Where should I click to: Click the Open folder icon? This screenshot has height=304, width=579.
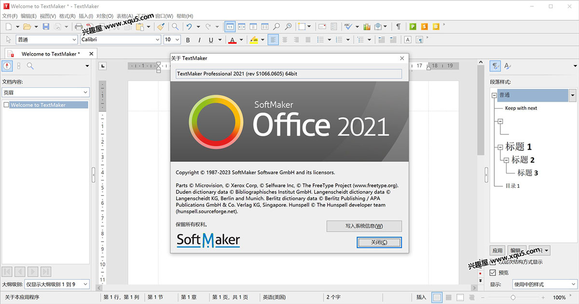point(27,27)
